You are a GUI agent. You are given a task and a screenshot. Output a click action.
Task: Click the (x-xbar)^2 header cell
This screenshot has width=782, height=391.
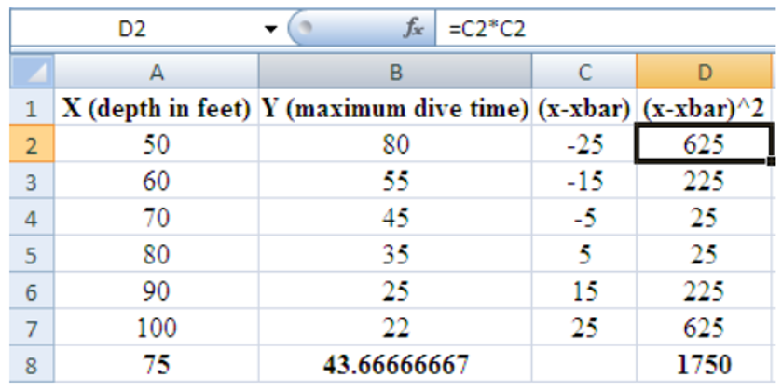(704, 108)
